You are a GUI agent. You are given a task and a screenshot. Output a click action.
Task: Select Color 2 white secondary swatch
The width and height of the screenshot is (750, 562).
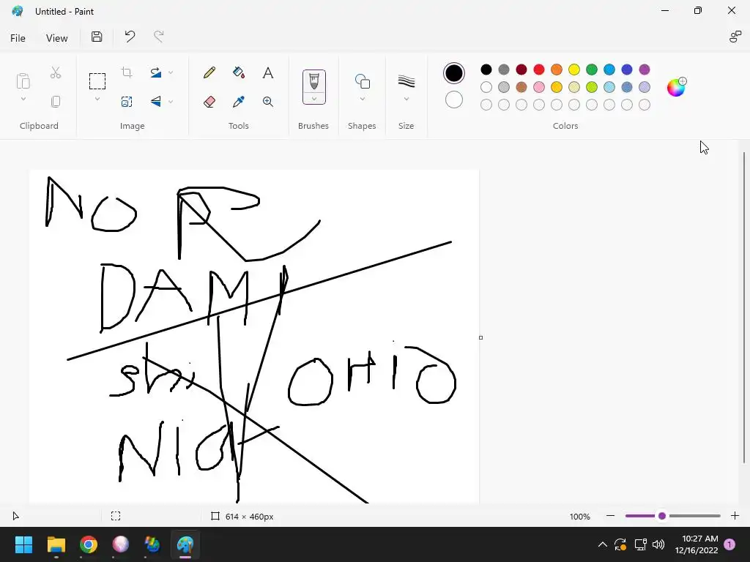(x=454, y=100)
